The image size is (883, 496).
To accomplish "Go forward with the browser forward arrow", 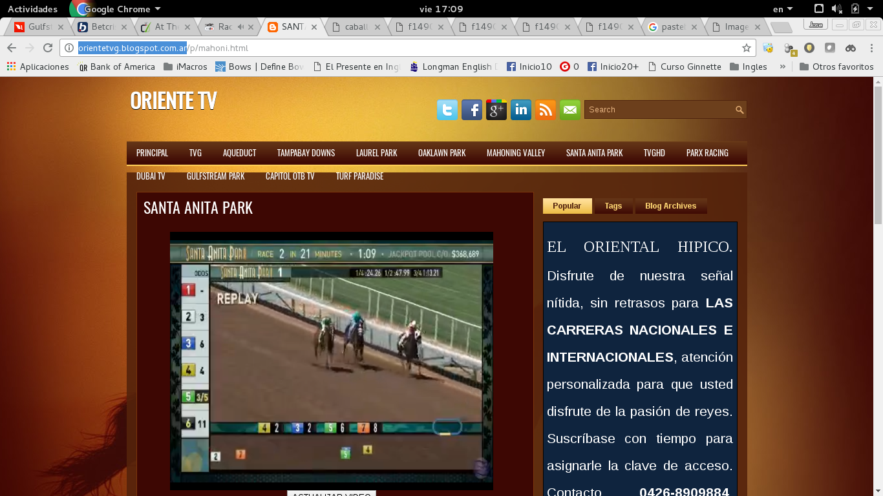I will 30,48.
